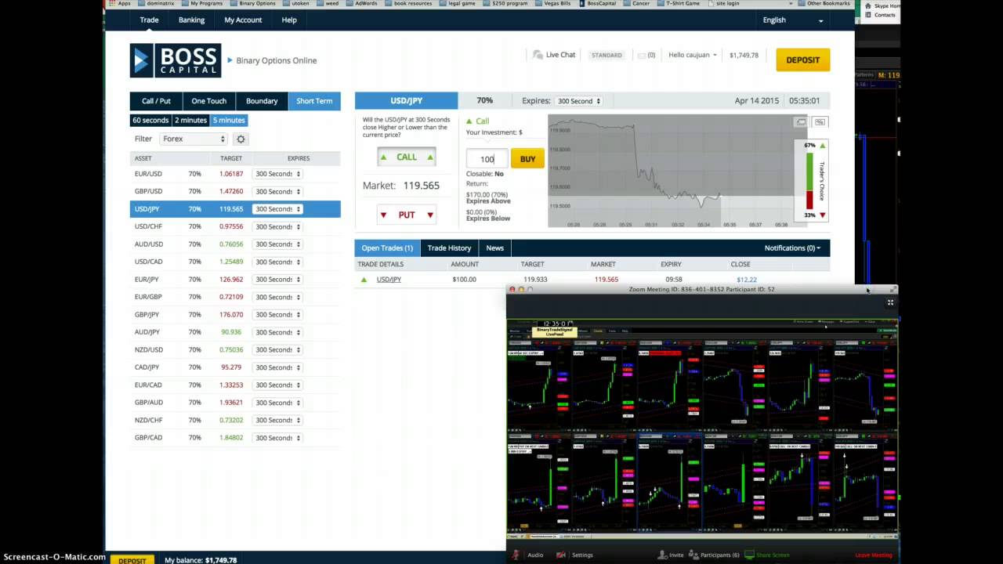Viewport: 1003px width, 564px height.
Task: Switch to One Touch tab
Action: pos(209,101)
